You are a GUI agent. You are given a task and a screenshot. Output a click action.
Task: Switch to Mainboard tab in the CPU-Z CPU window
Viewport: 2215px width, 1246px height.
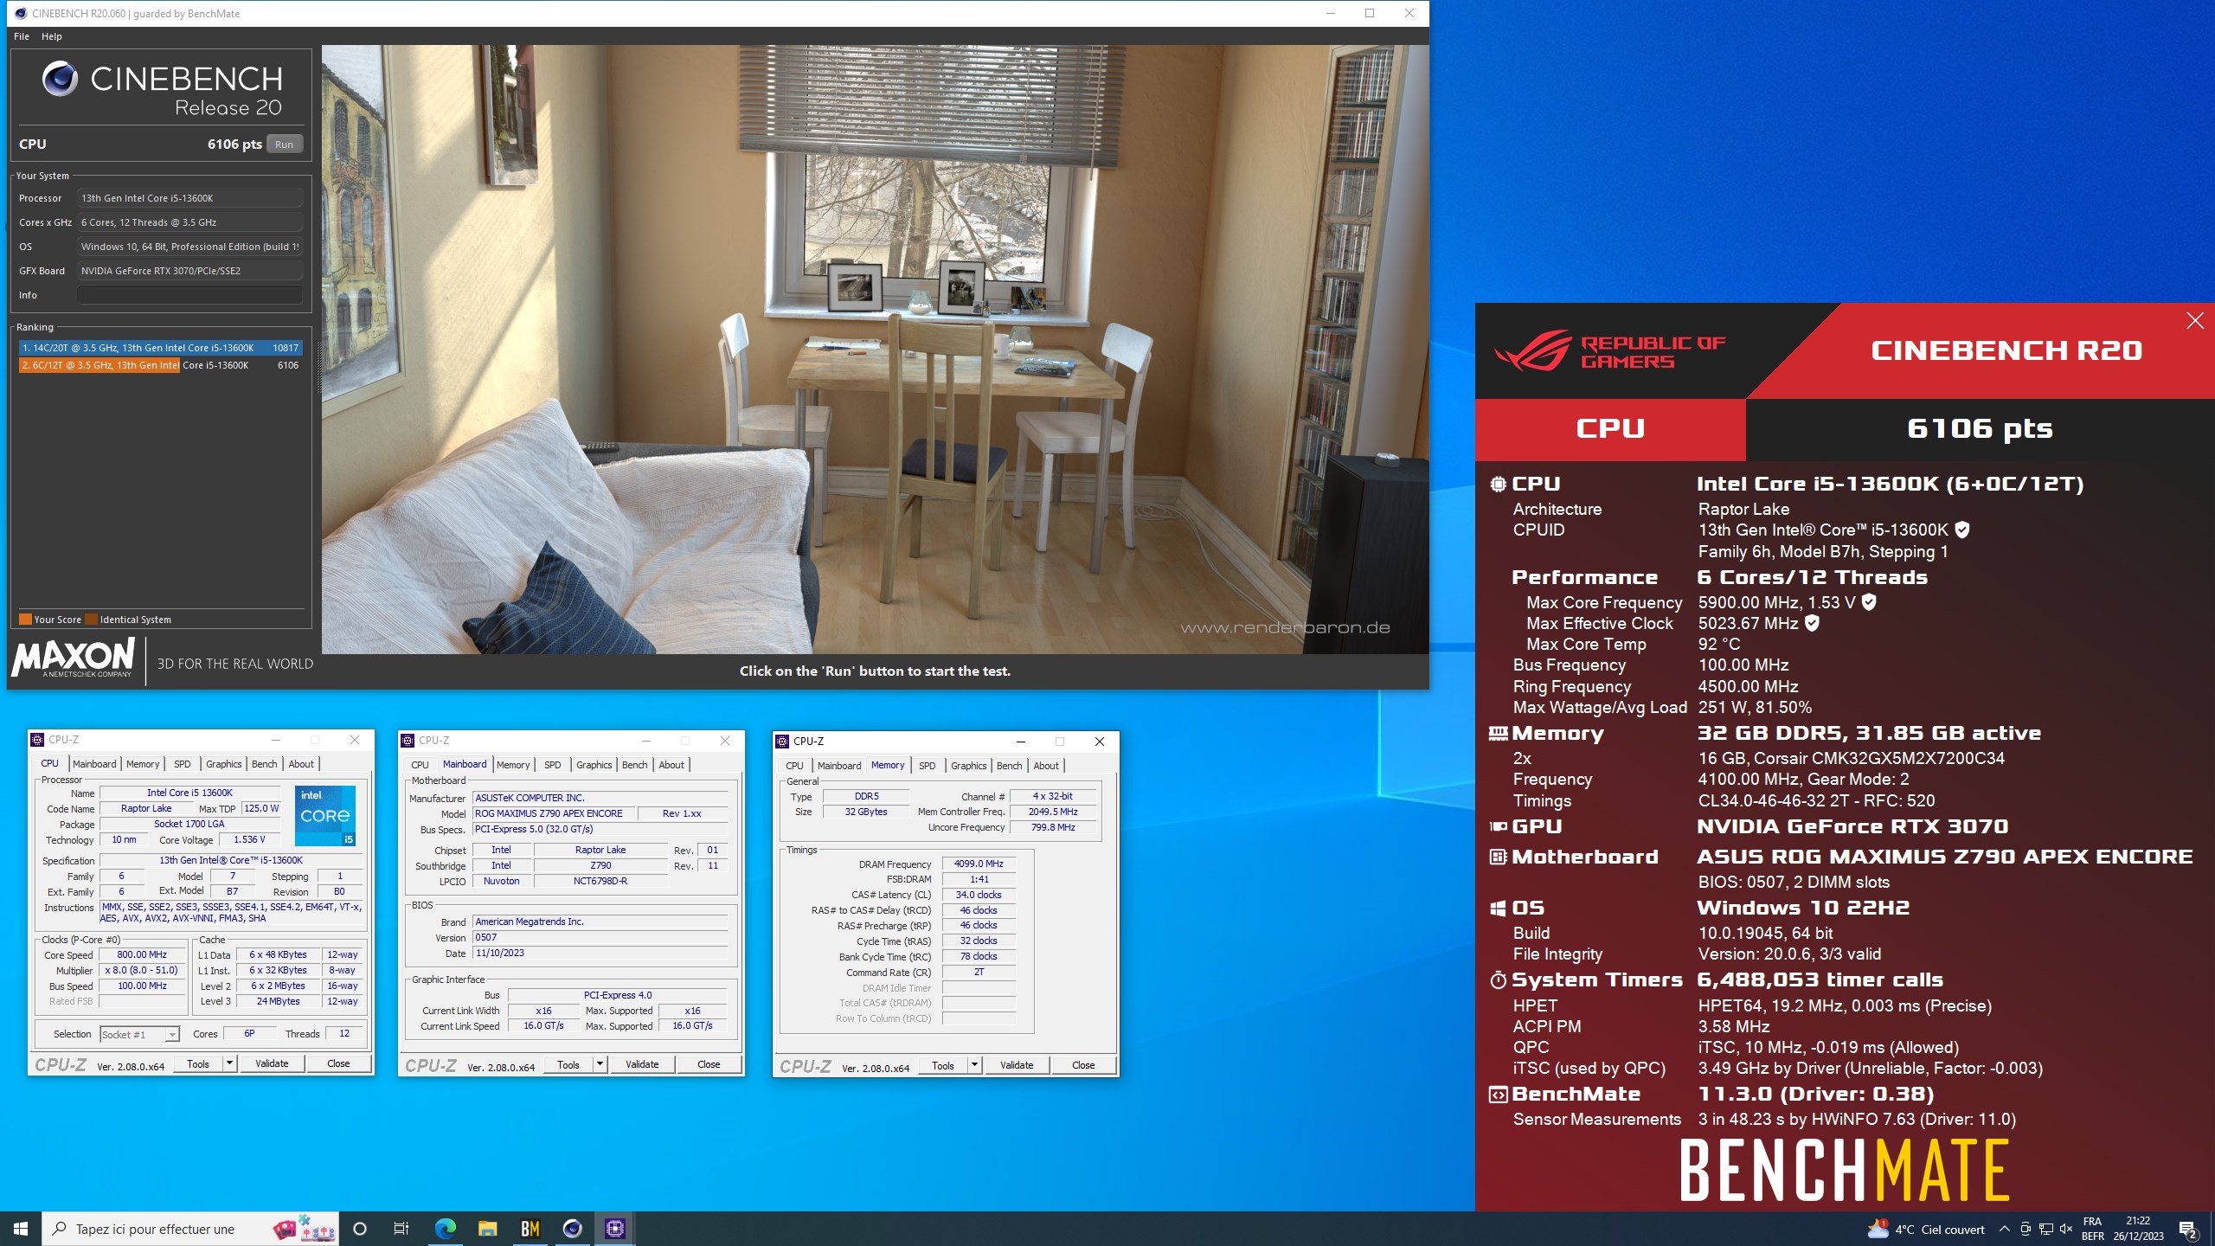tap(94, 764)
